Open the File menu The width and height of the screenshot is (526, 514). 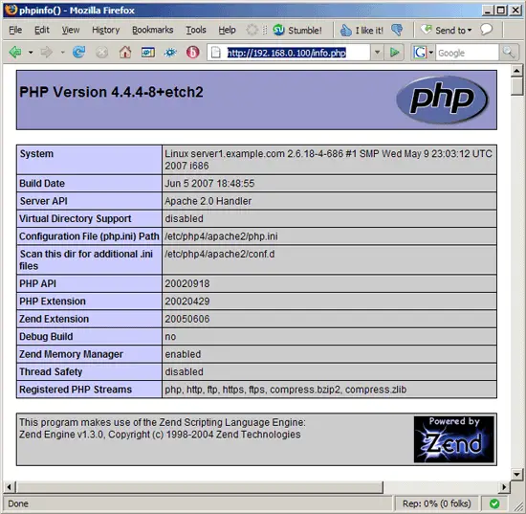(15, 31)
